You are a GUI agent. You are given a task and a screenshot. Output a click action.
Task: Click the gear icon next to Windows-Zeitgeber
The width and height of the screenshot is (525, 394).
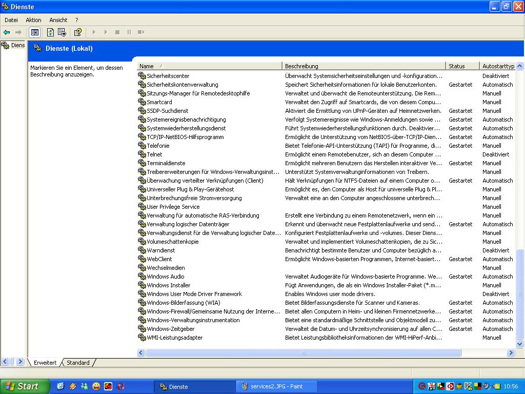142,329
